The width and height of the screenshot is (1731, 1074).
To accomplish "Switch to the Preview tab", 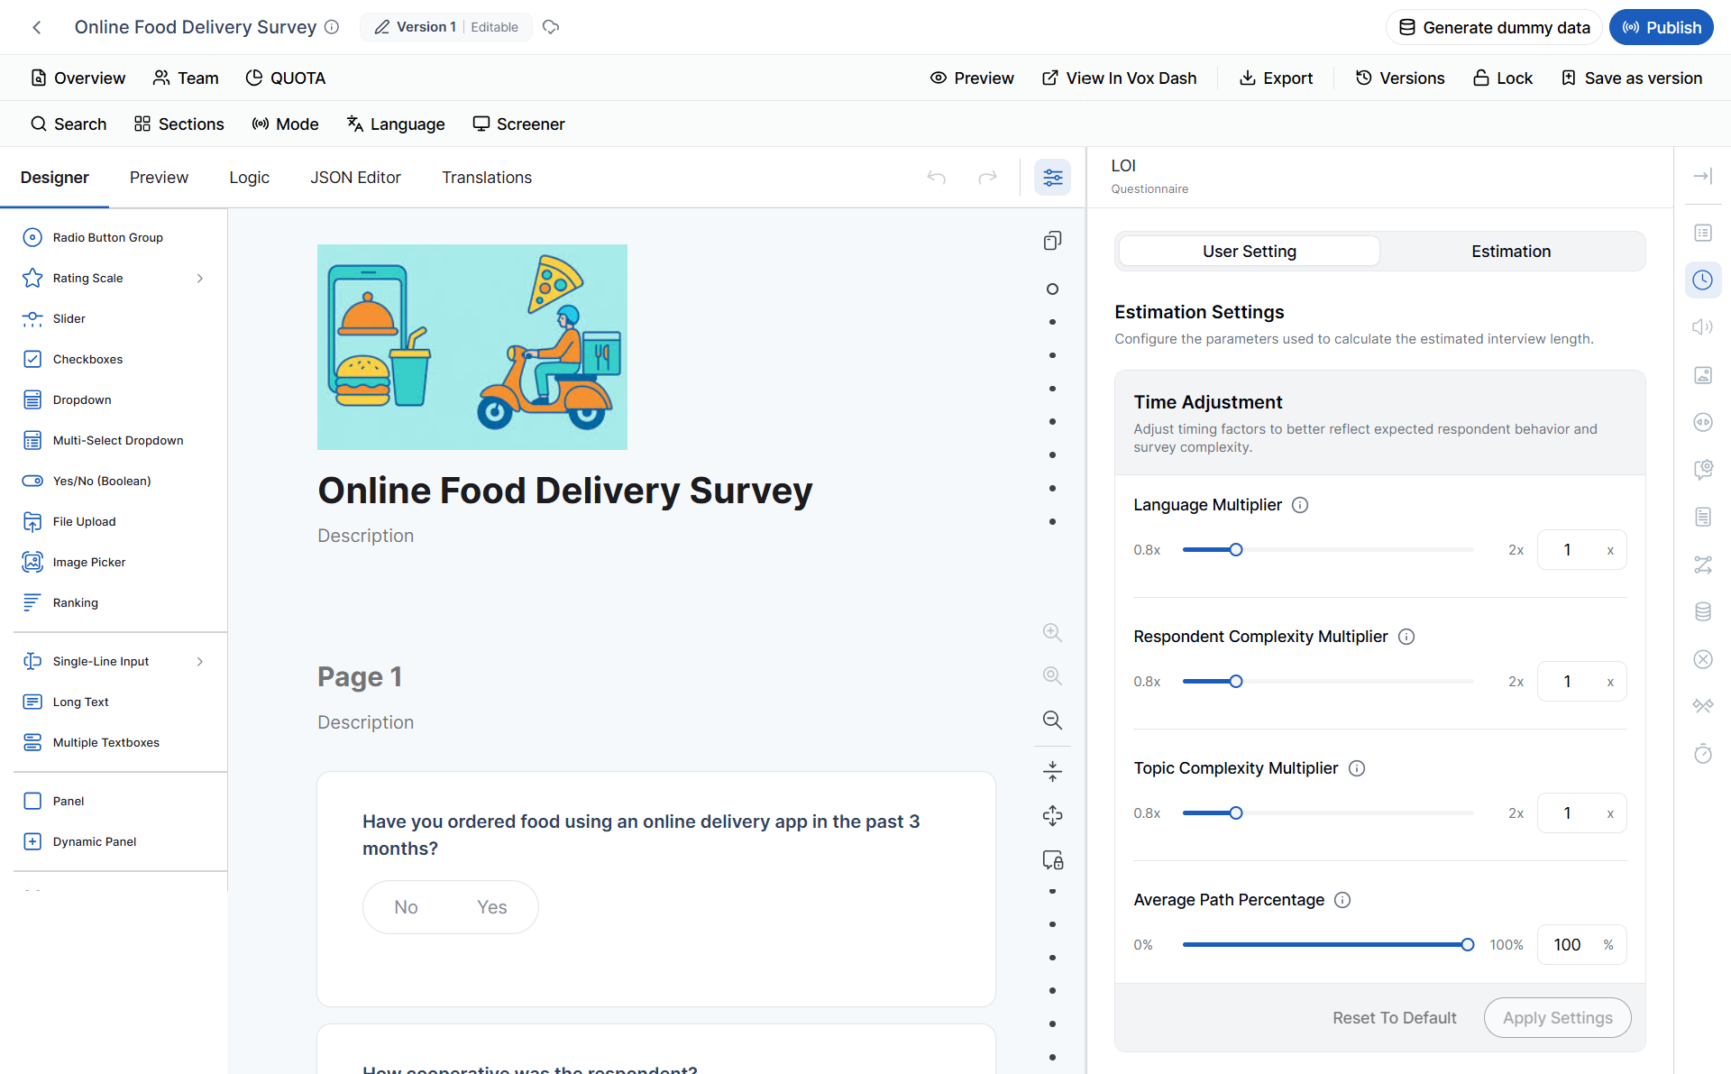I will (159, 178).
